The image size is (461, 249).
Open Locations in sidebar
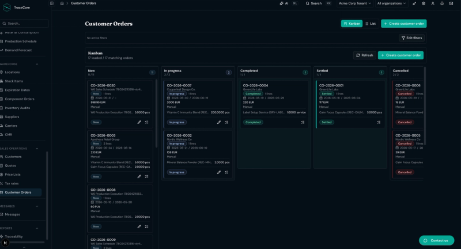pyautogui.click(x=12, y=72)
